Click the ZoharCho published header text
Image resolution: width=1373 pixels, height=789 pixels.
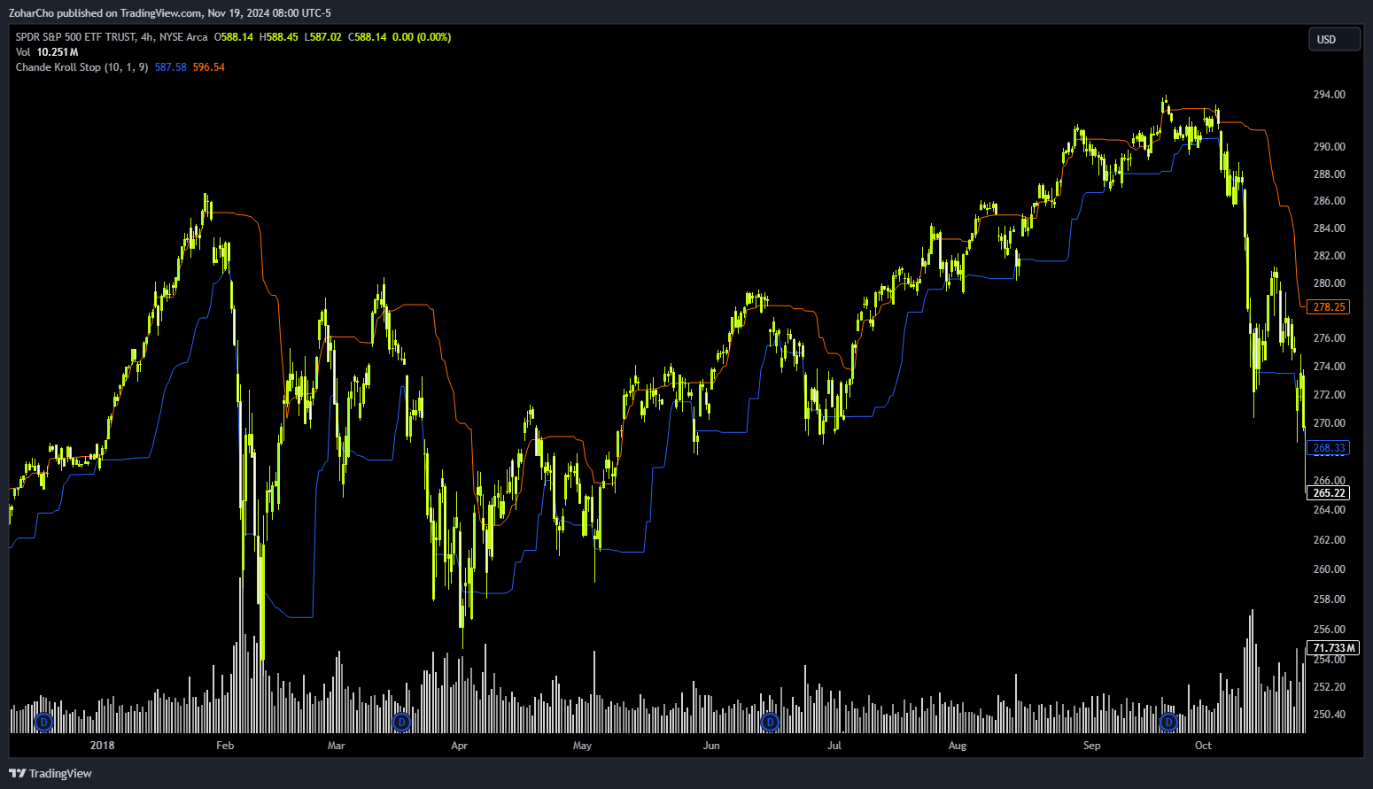(x=170, y=13)
